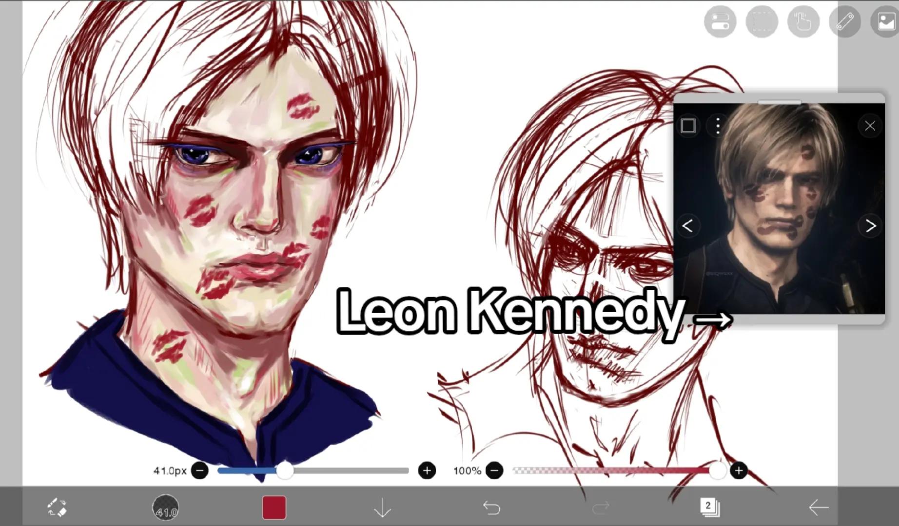The width and height of the screenshot is (899, 526).
Task: Open the layers panel showing 2
Action: point(709,507)
